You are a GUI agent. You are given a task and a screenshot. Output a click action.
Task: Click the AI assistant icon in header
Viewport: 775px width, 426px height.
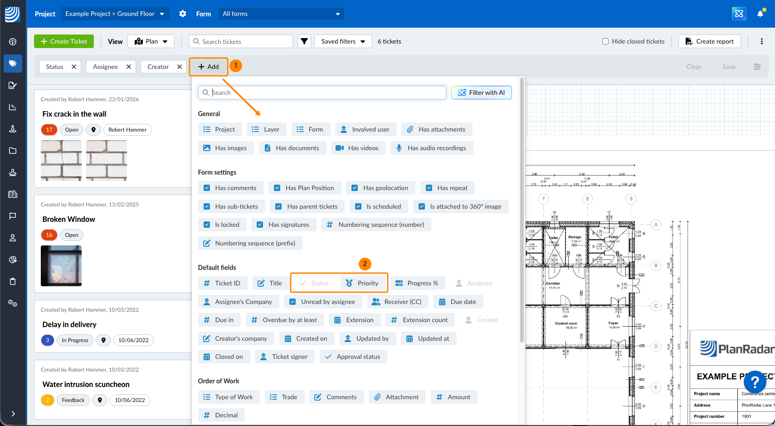(739, 14)
